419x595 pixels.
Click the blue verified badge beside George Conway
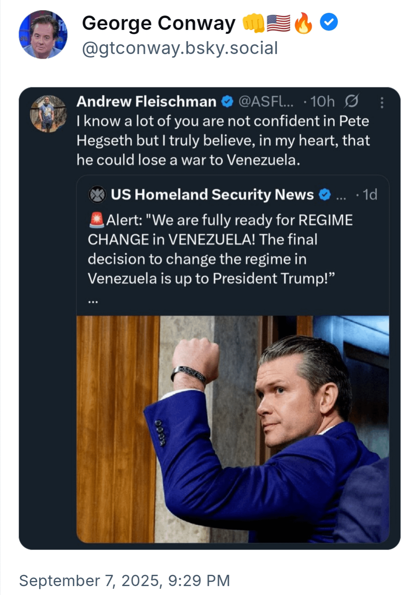(329, 23)
